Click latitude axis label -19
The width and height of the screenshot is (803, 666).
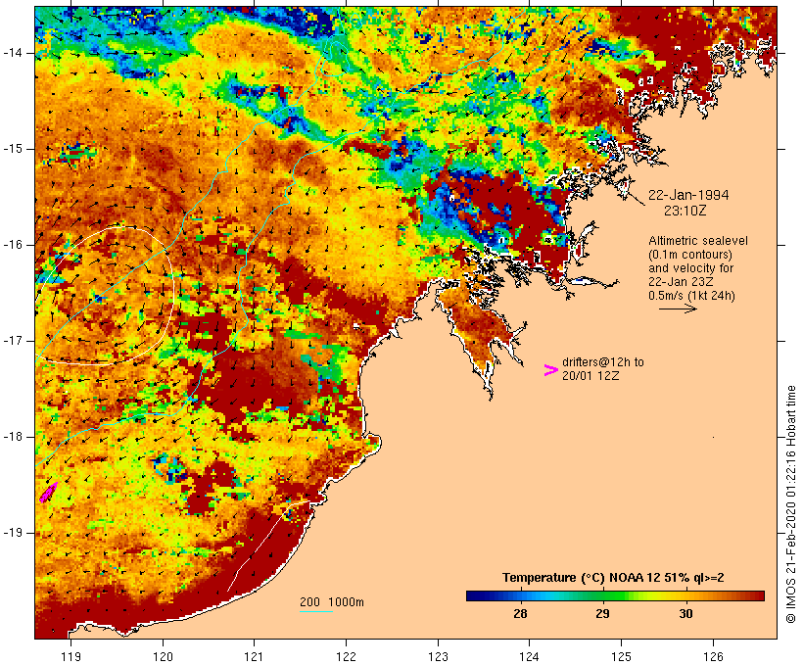coord(13,533)
